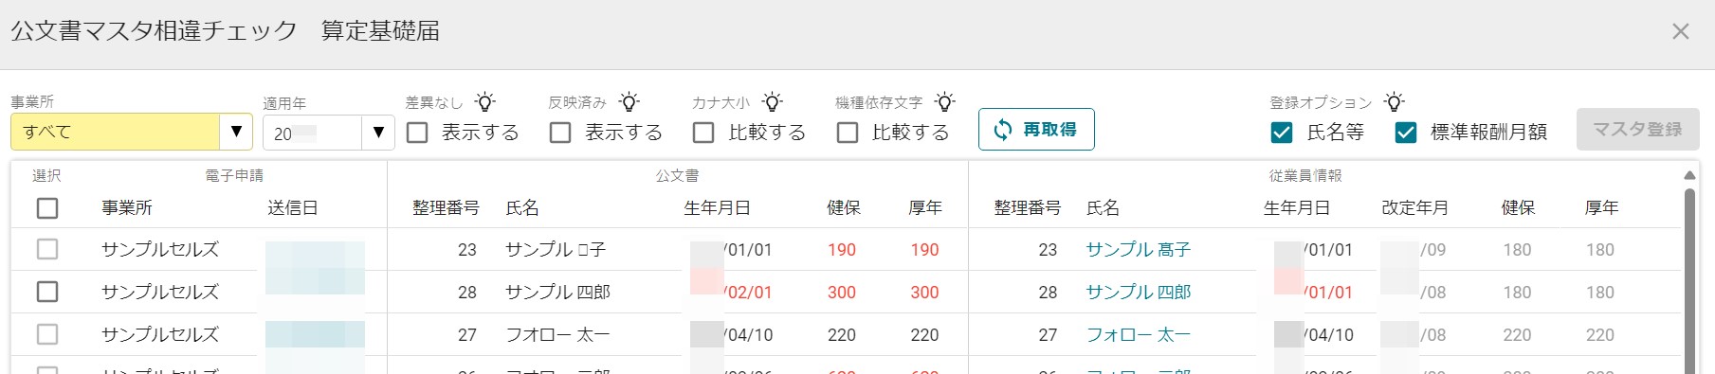The height and width of the screenshot is (374, 1715).
Task: Click the lightbulb hint beside 反映済み
Action: coord(629,101)
